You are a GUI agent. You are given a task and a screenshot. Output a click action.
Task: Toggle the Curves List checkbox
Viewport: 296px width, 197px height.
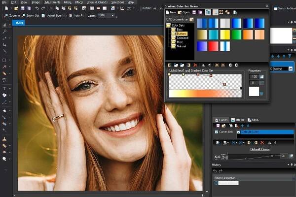216,131
